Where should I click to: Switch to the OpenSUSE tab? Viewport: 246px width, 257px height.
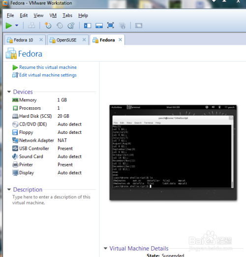click(x=66, y=40)
